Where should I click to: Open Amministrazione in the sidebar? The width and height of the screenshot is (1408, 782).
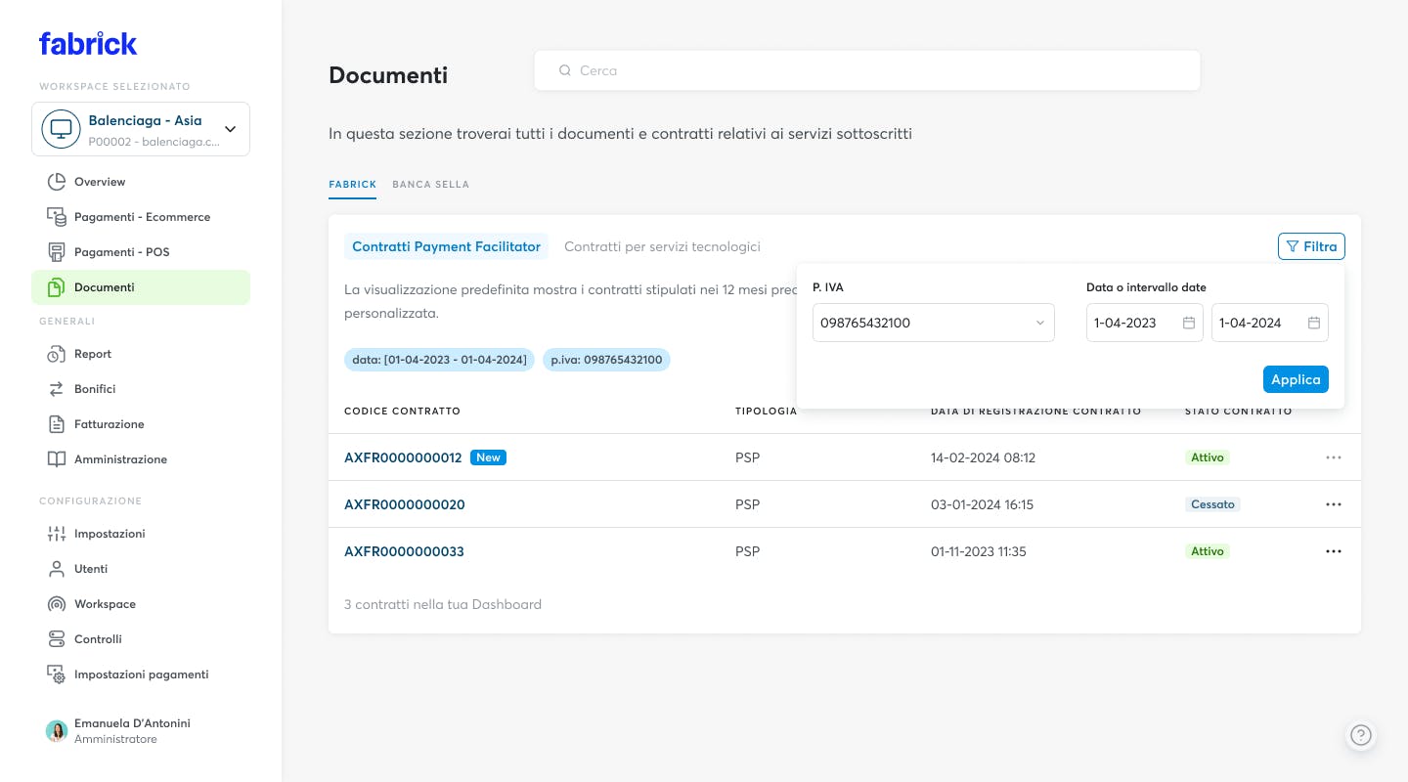tap(141, 459)
